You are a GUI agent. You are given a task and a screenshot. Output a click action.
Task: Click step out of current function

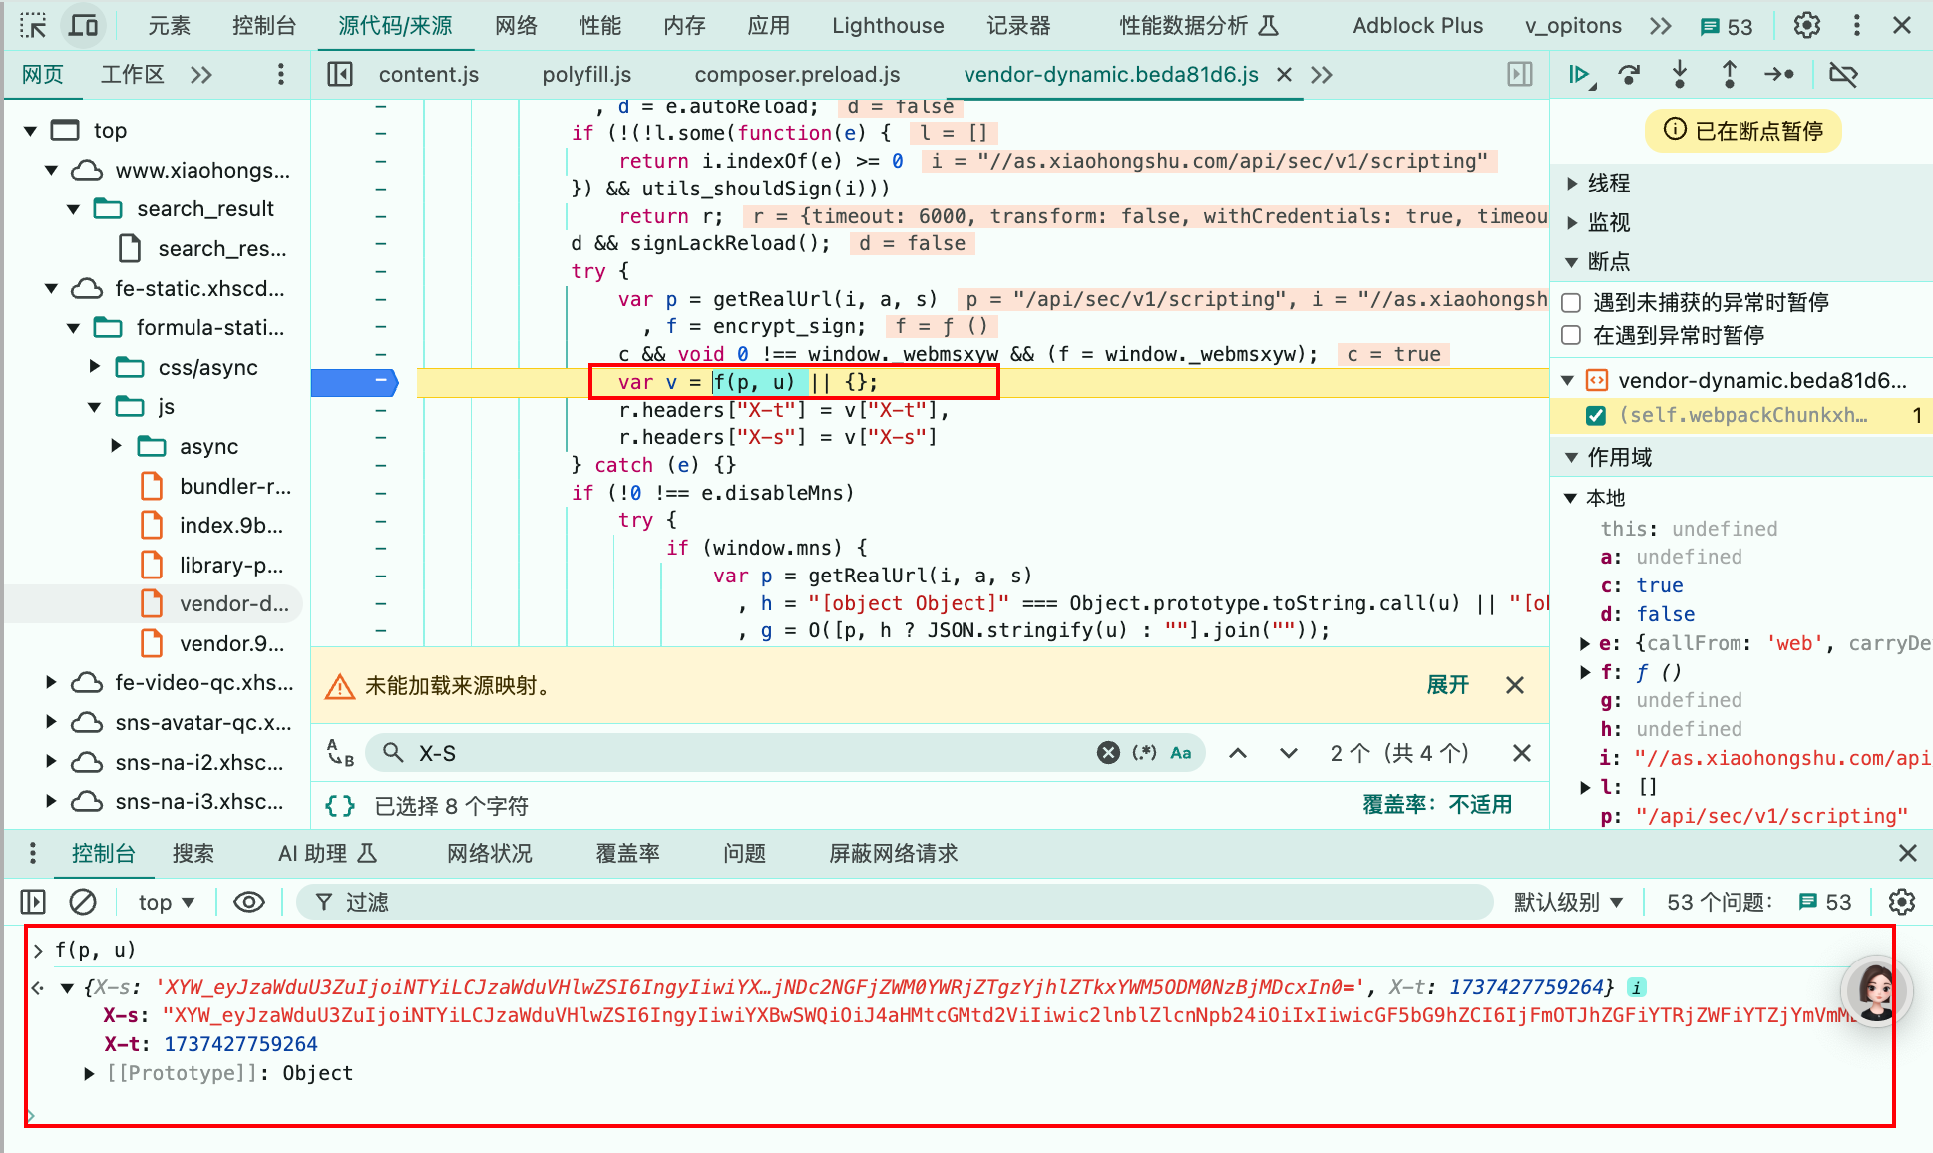[1729, 75]
